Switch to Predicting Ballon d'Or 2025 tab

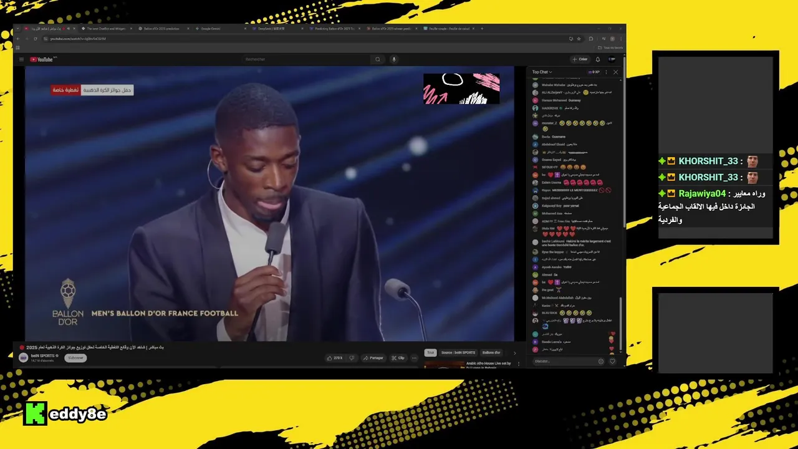[335, 28]
